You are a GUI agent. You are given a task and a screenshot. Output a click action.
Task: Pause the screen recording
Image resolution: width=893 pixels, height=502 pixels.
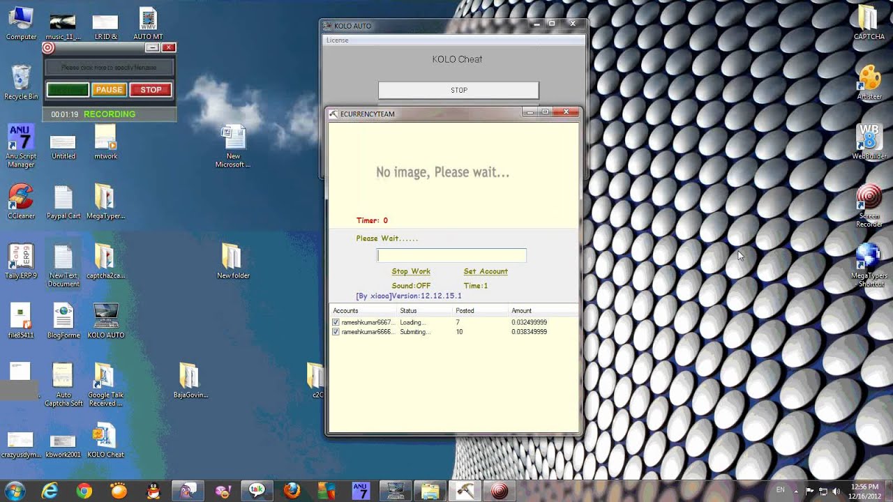109,89
